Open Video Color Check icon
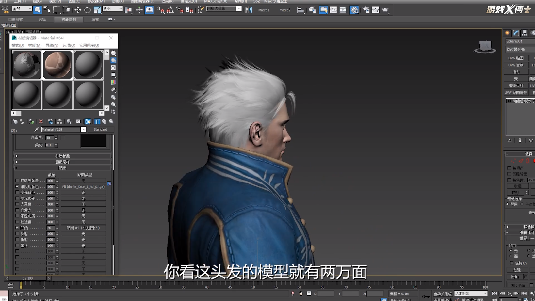This screenshot has height=301, width=535. click(113, 82)
